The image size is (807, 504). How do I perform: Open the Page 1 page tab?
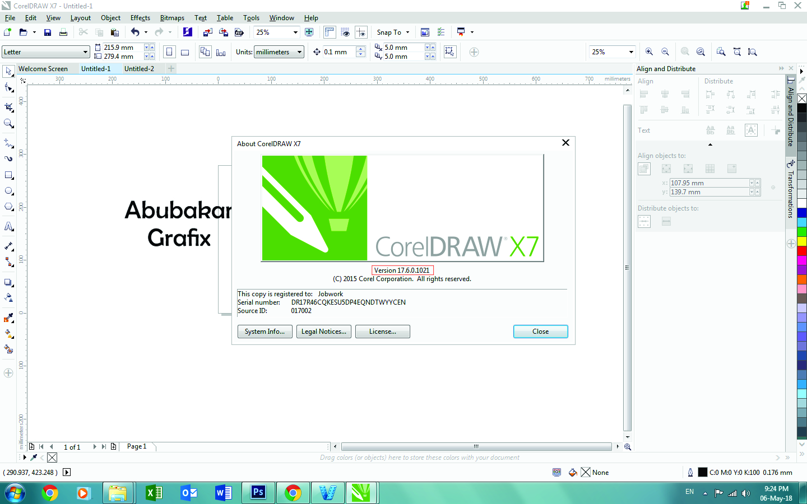point(137,446)
